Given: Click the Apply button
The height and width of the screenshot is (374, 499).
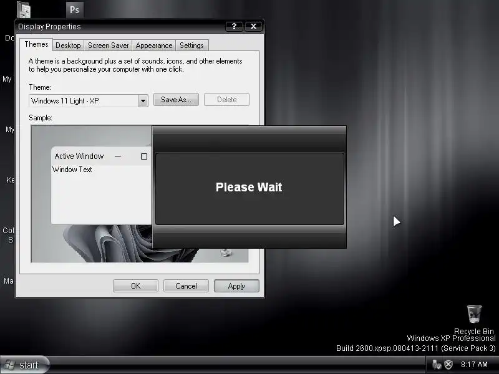Looking at the screenshot, I should [x=236, y=286].
